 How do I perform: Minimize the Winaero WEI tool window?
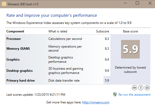point(125,3)
